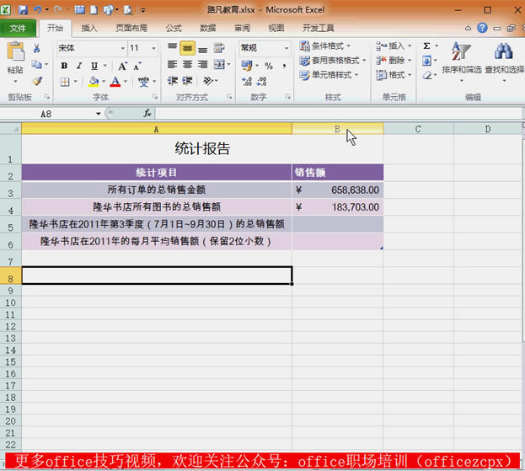The width and height of the screenshot is (525, 471).
Task: Select the Format Painter brush
Action: pos(37,81)
